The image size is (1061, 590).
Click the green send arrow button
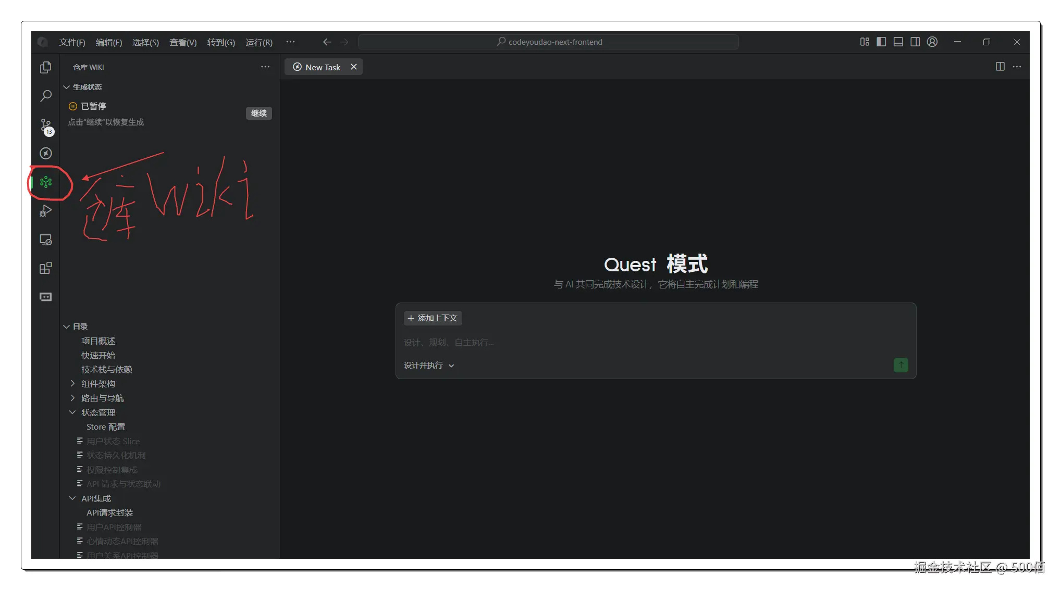coord(900,365)
